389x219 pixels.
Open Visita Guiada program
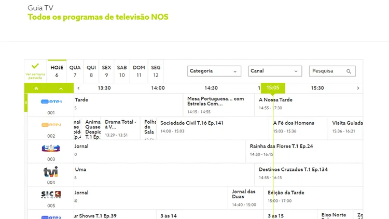point(345,128)
